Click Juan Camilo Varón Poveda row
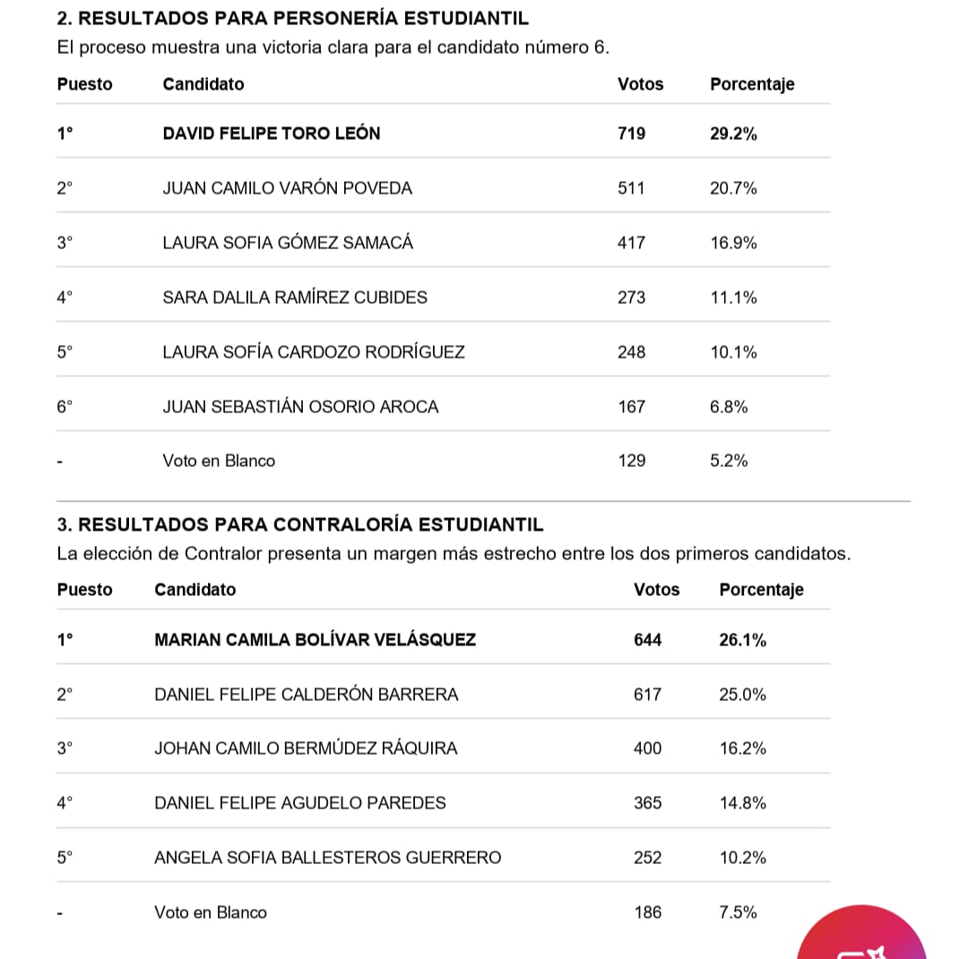This screenshot has height=959, width=968. pos(287,188)
